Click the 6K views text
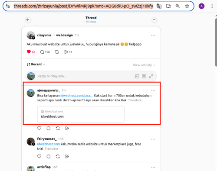The image size is (217, 171). coord(91,22)
